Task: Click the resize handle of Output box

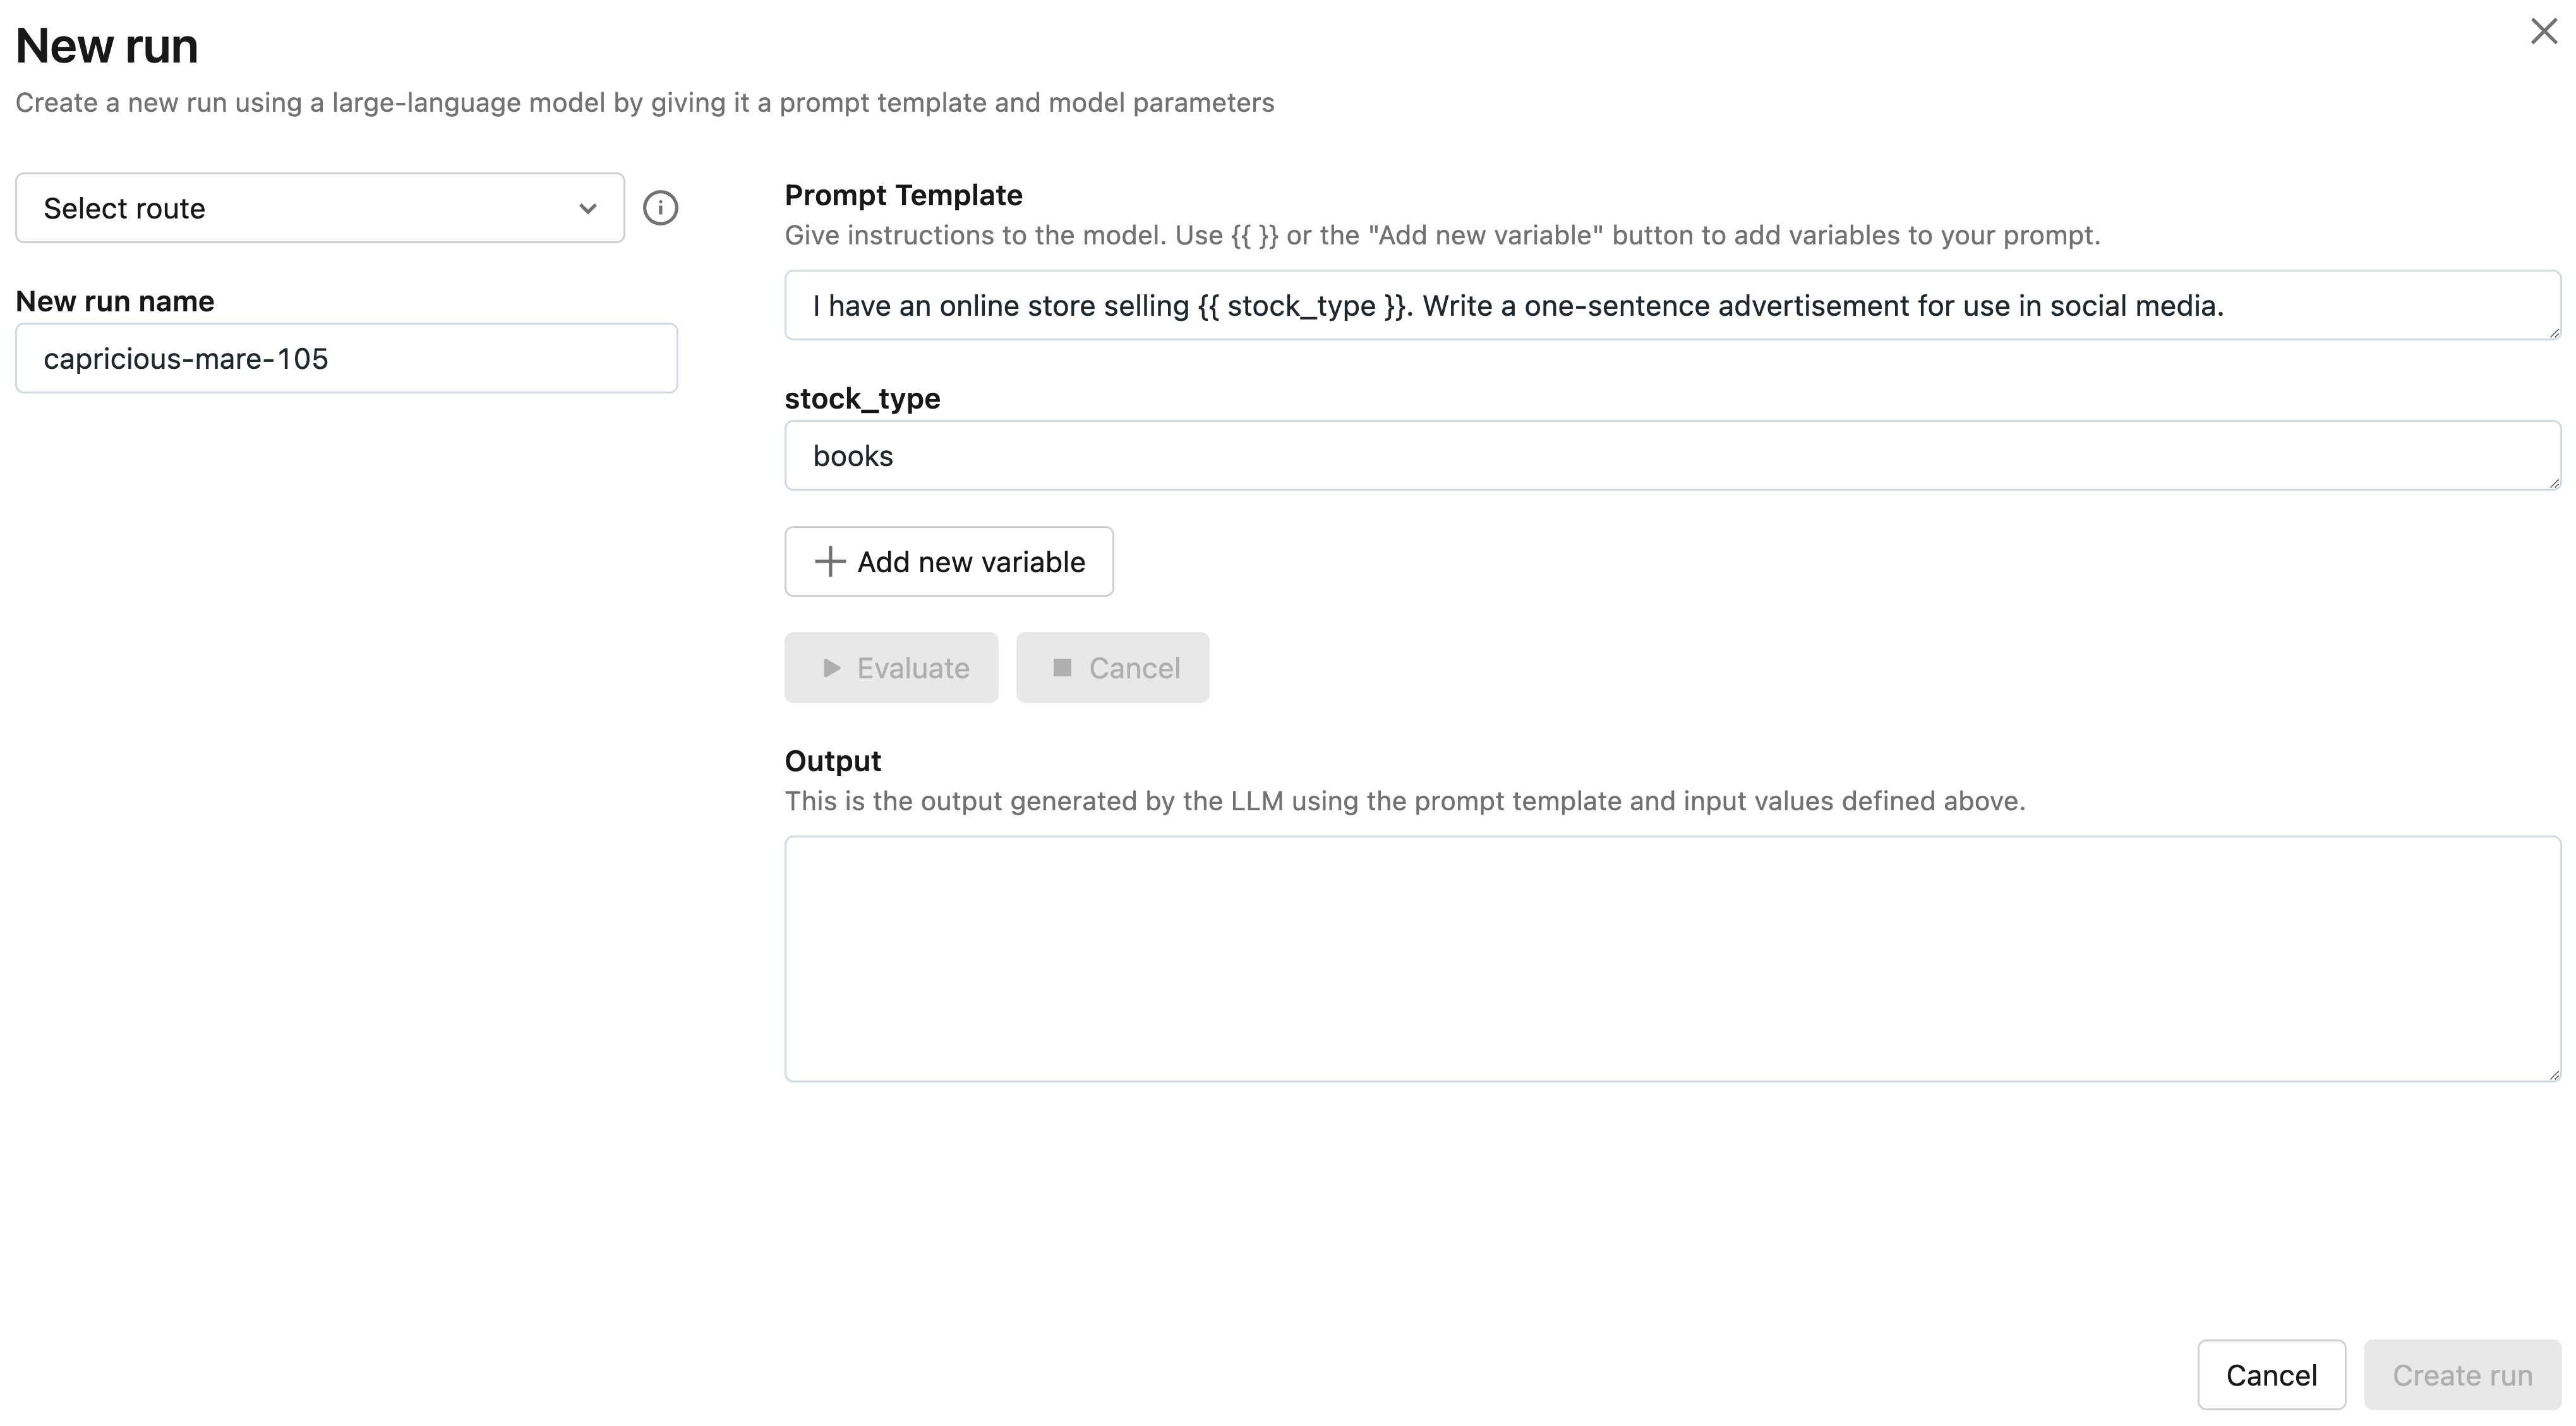Action: 2554,1075
